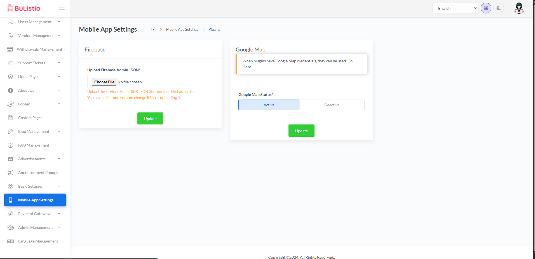The image size is (535, 259).
Task: Set Google Map Status to Deactive
Action: (332, 105)
